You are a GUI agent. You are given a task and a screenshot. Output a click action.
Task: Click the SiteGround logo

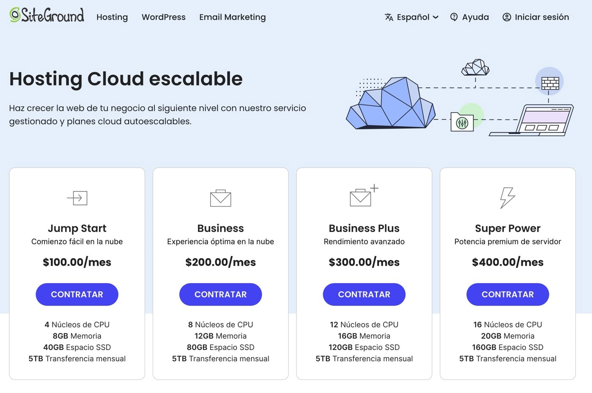[47, 15]
